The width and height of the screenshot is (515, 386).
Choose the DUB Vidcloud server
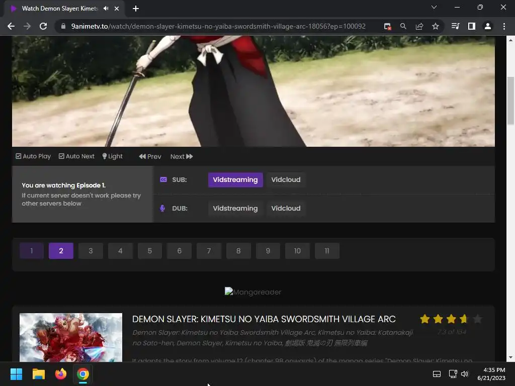click(x=286, y=209)
